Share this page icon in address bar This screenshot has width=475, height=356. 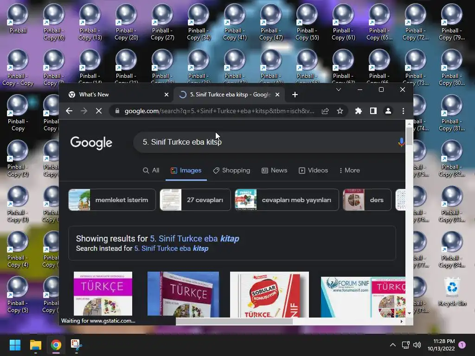coord(325,111)
